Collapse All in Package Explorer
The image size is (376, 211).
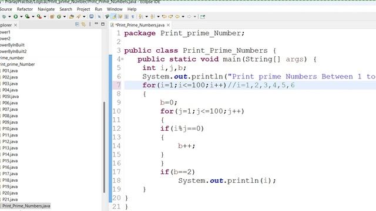pyautogui.click(x=77, y=25)
